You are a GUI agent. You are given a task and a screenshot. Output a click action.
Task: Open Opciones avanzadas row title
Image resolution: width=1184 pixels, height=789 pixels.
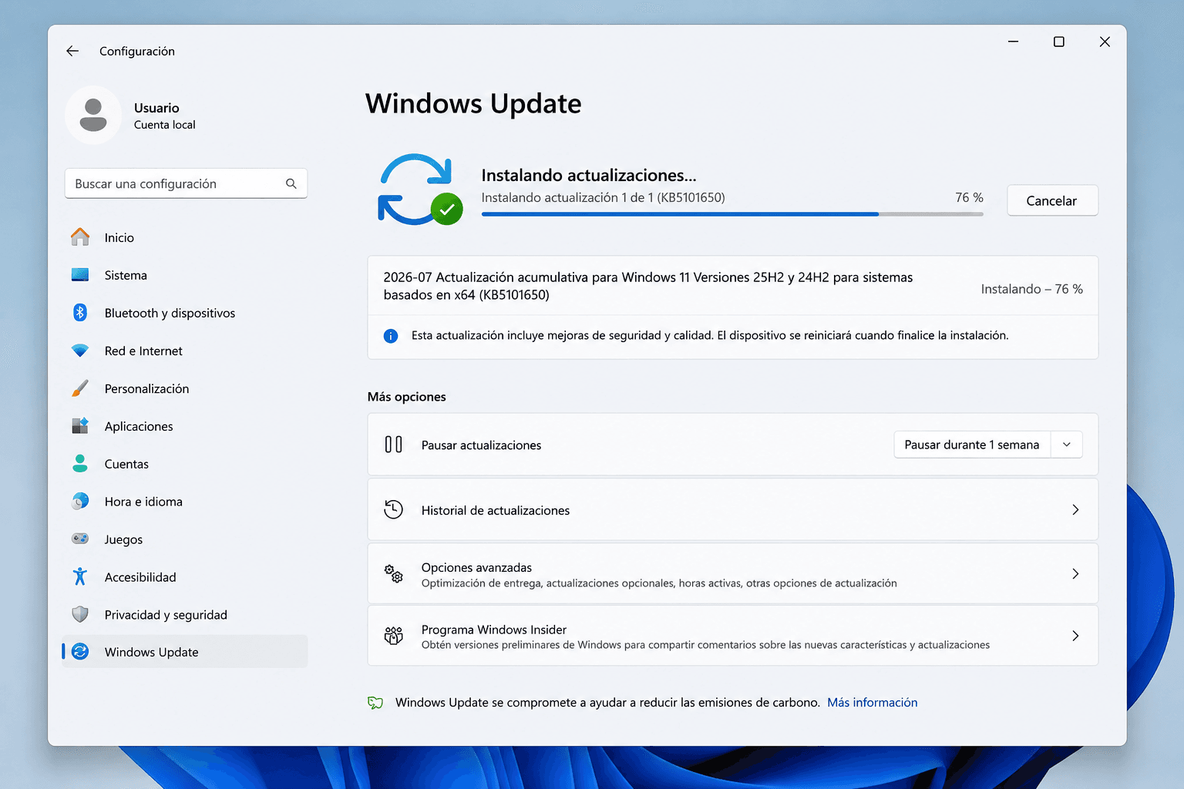(476, 567)
